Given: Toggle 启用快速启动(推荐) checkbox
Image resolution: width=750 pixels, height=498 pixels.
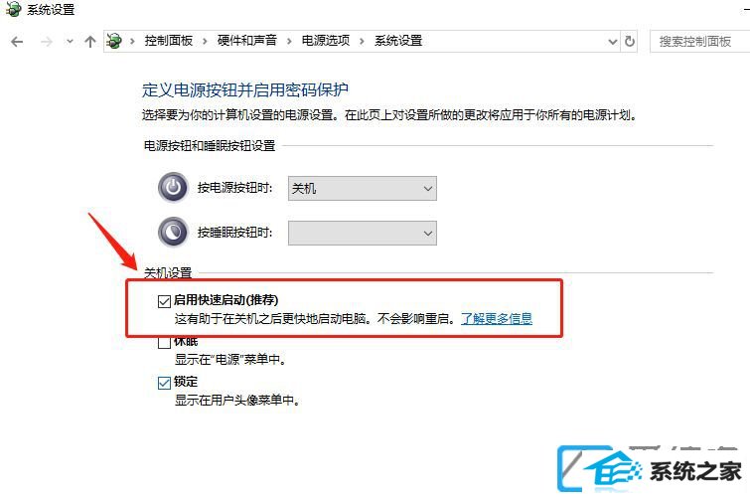Looking at the screenshot, I should 164,301.
